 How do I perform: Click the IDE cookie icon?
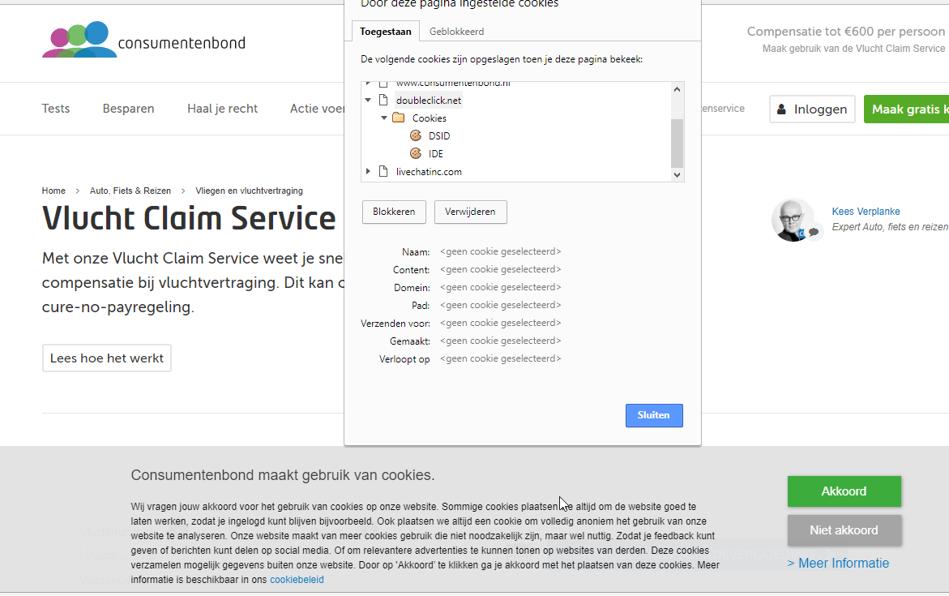[x=416, y=154]
